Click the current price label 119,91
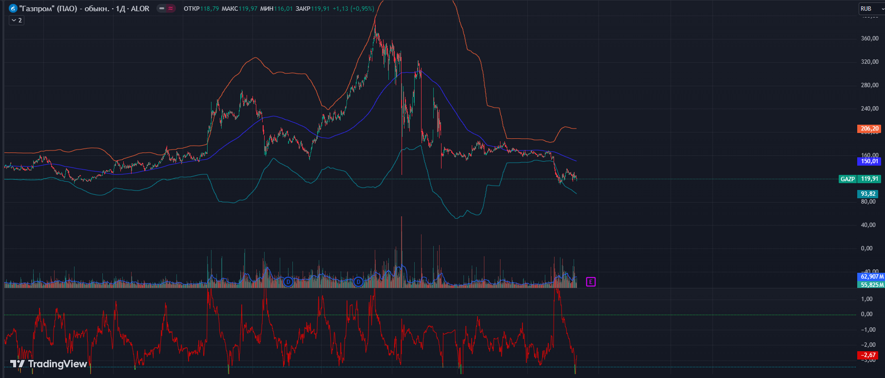 tap(869, 179)
